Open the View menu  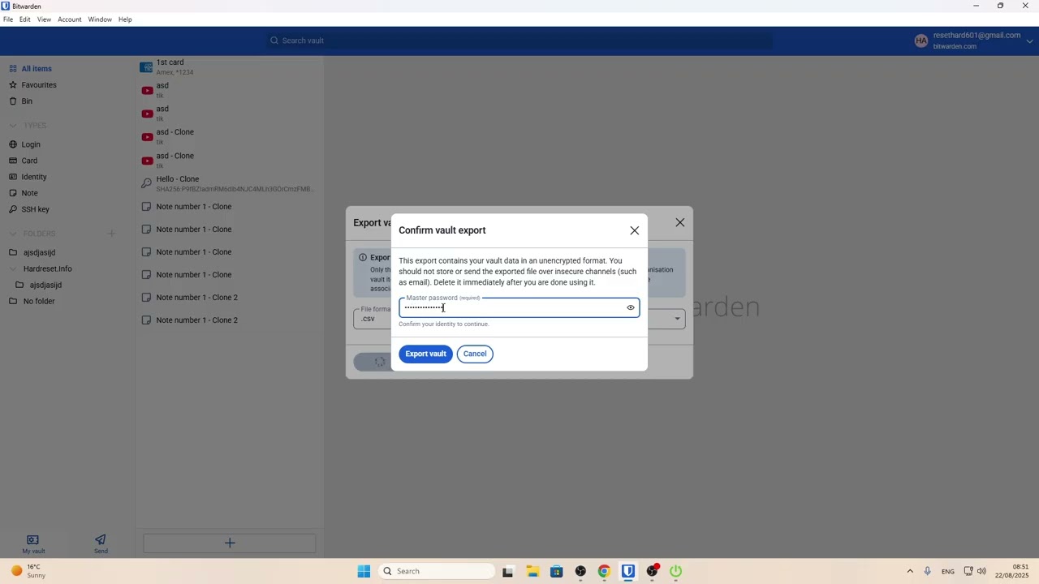click(44, 19)
